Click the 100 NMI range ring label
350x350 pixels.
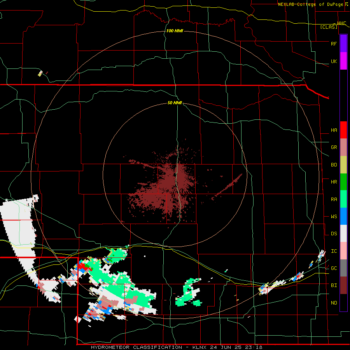click(175, 31)
